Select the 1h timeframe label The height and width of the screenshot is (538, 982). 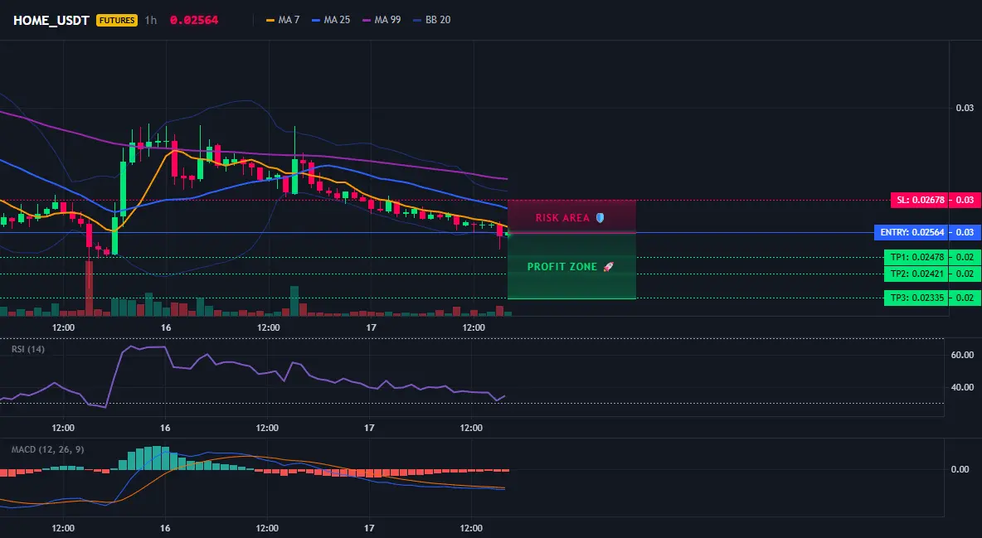tap(151, 20)
